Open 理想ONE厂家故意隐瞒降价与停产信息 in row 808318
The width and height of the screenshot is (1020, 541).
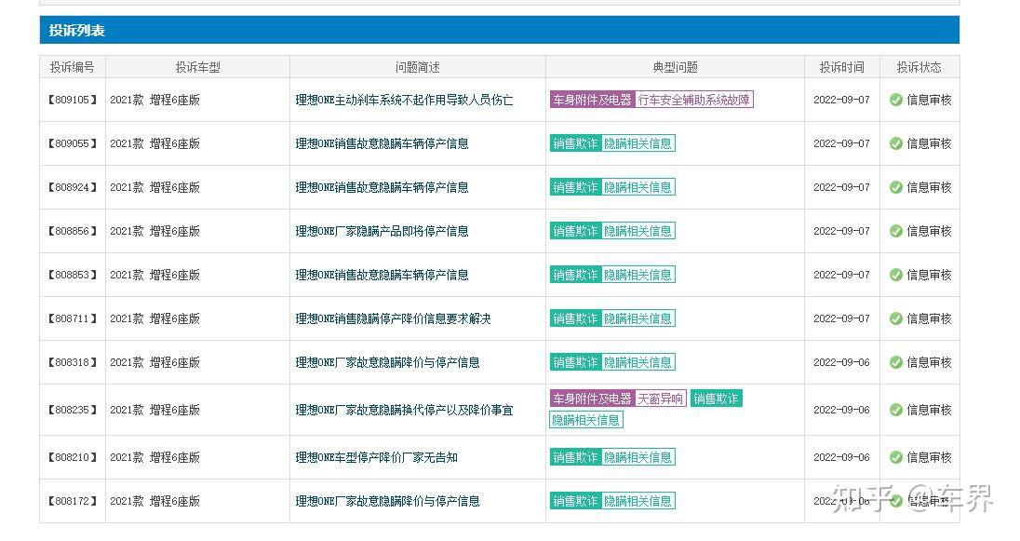tap(388, 362)
